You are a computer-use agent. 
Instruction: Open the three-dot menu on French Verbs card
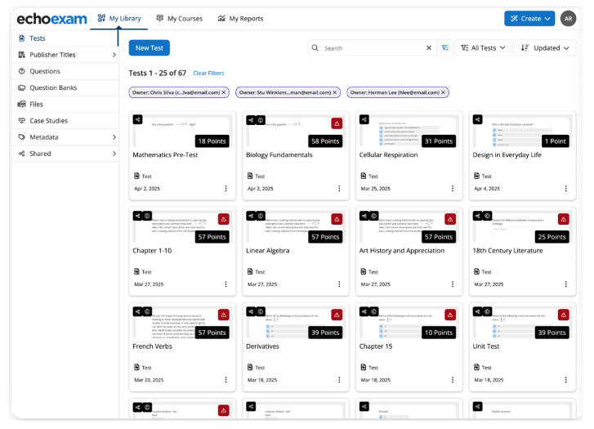tap(226, 380)
